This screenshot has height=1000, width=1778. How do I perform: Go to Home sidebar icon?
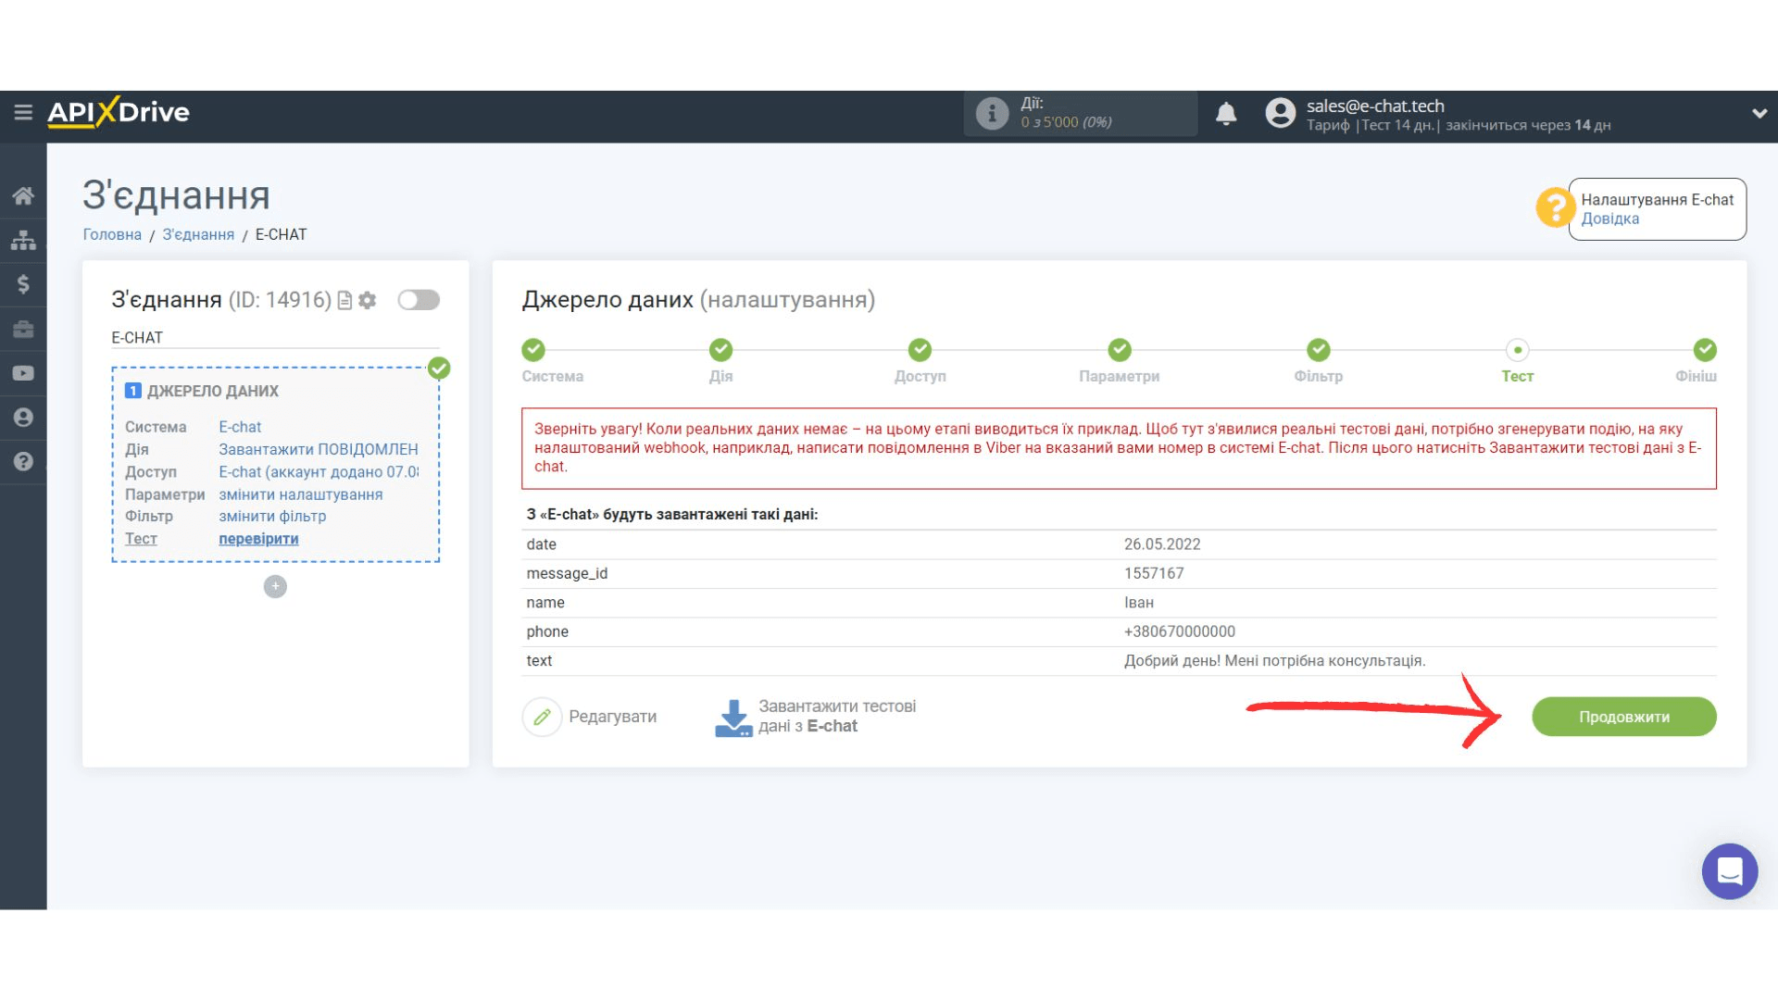pyautogui.click(x=23, y=195)
